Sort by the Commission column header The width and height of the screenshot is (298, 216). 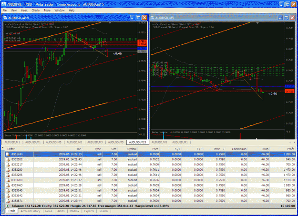click(237, 149)
